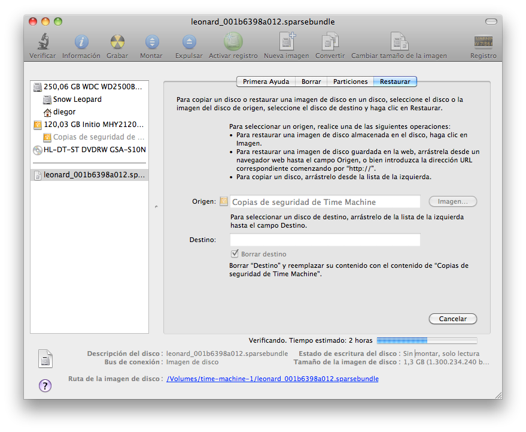Click the green zoom window button
The image size is (526, 432).
click(58, 22)
